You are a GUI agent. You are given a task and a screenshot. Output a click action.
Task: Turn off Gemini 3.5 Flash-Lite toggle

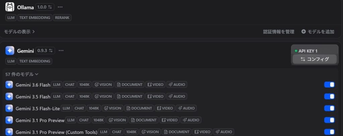(x=329, y=108)
